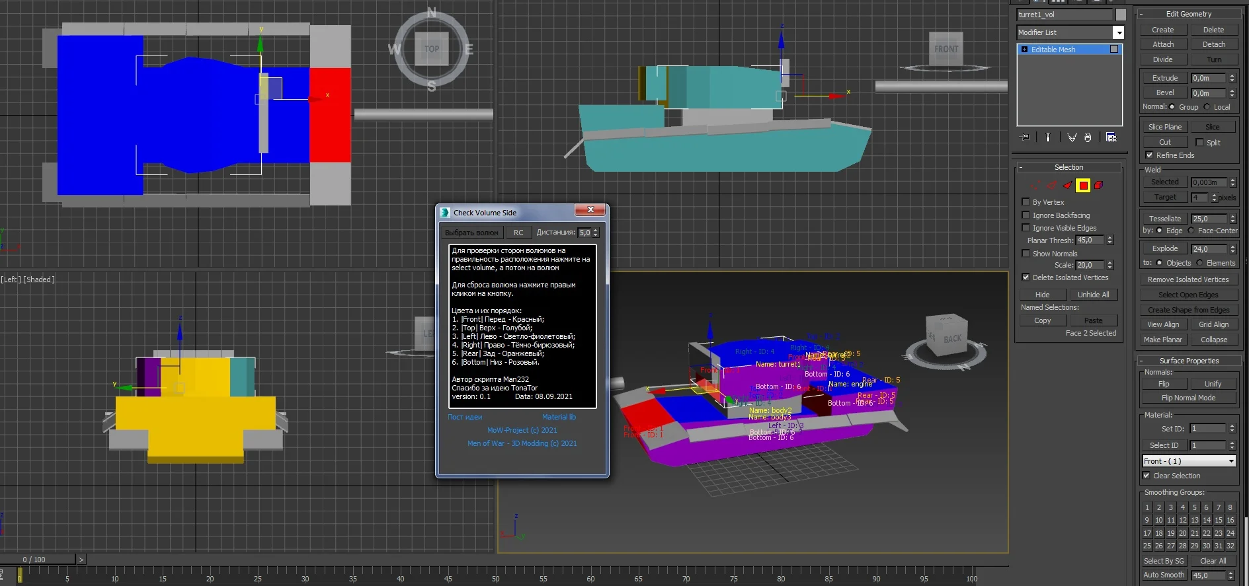The width and height of the screenshot is (1249, 586).
Task: Click smoothing group button 5
Action: 1195,507
